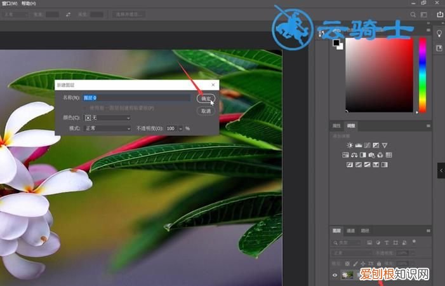
Task: Pick a color in the red color field
Action: pyautogui.click(x=380, y=75)
